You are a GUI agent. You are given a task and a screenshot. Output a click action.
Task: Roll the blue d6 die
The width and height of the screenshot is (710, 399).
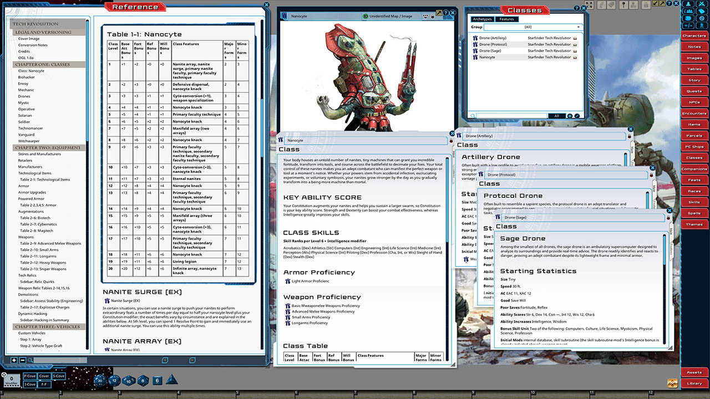coord(157,380)
